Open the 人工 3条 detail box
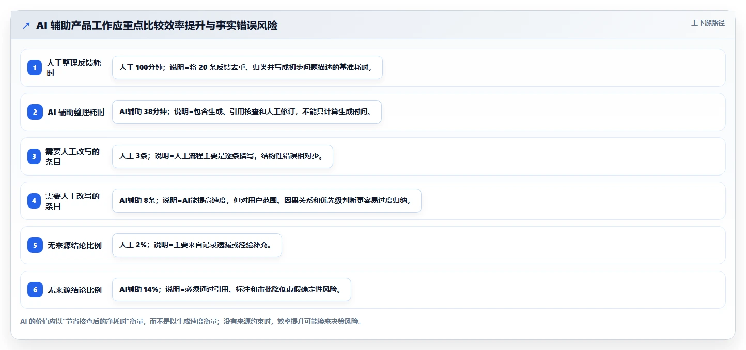 223,156
